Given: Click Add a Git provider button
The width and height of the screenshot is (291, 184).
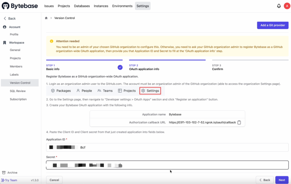Looking at the screenshot, I should [273, 25].
